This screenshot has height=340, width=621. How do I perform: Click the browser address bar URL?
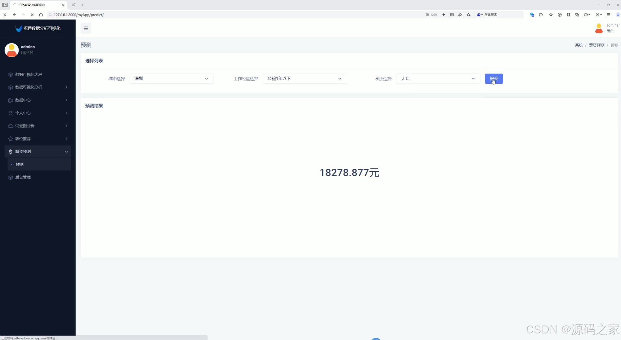point(79,15)
